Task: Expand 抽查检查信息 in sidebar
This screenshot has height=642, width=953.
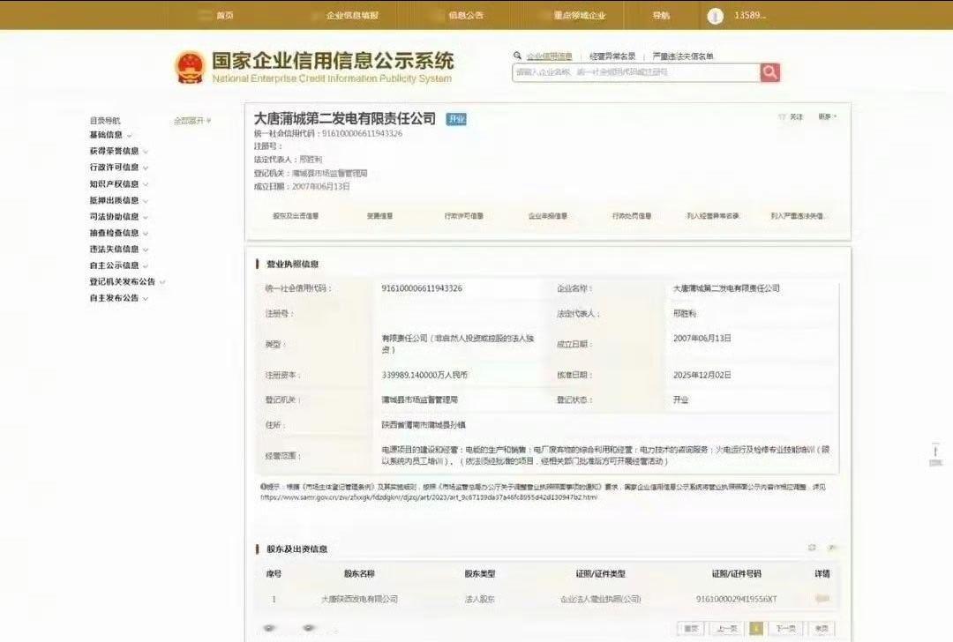Action: pyautogui.click(x=118, y=233)
